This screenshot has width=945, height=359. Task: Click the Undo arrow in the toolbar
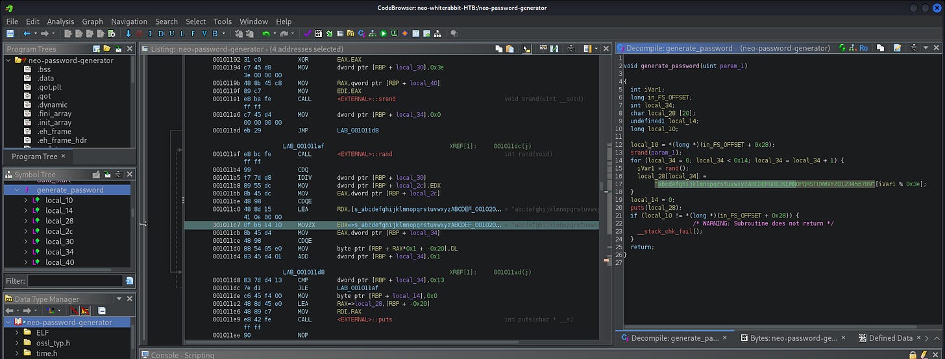(265, 33)
